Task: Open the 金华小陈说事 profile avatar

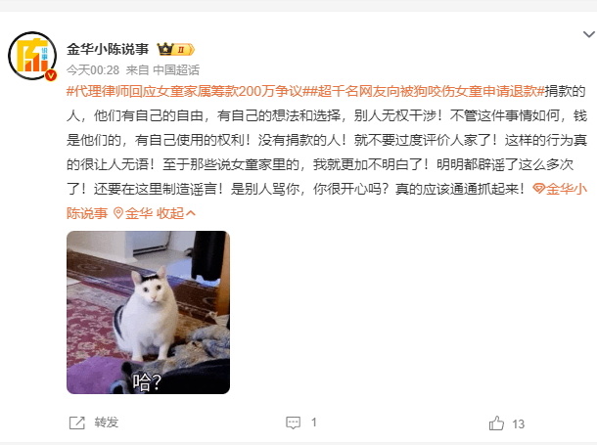Action: click(x=32, y=56)
